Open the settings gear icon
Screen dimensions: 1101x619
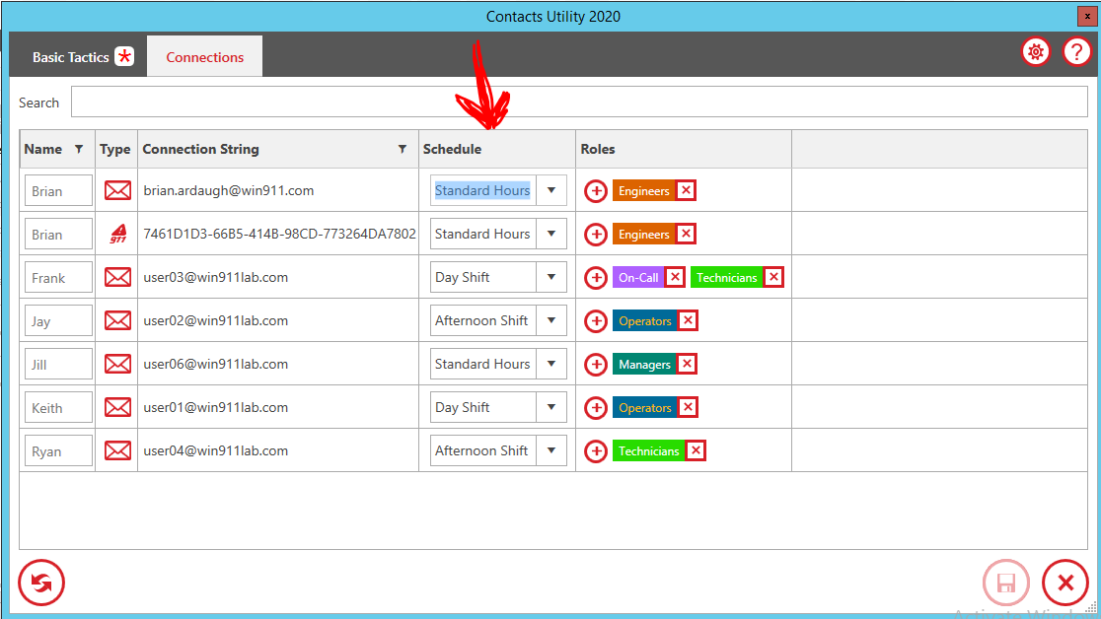coord(1035,52)
